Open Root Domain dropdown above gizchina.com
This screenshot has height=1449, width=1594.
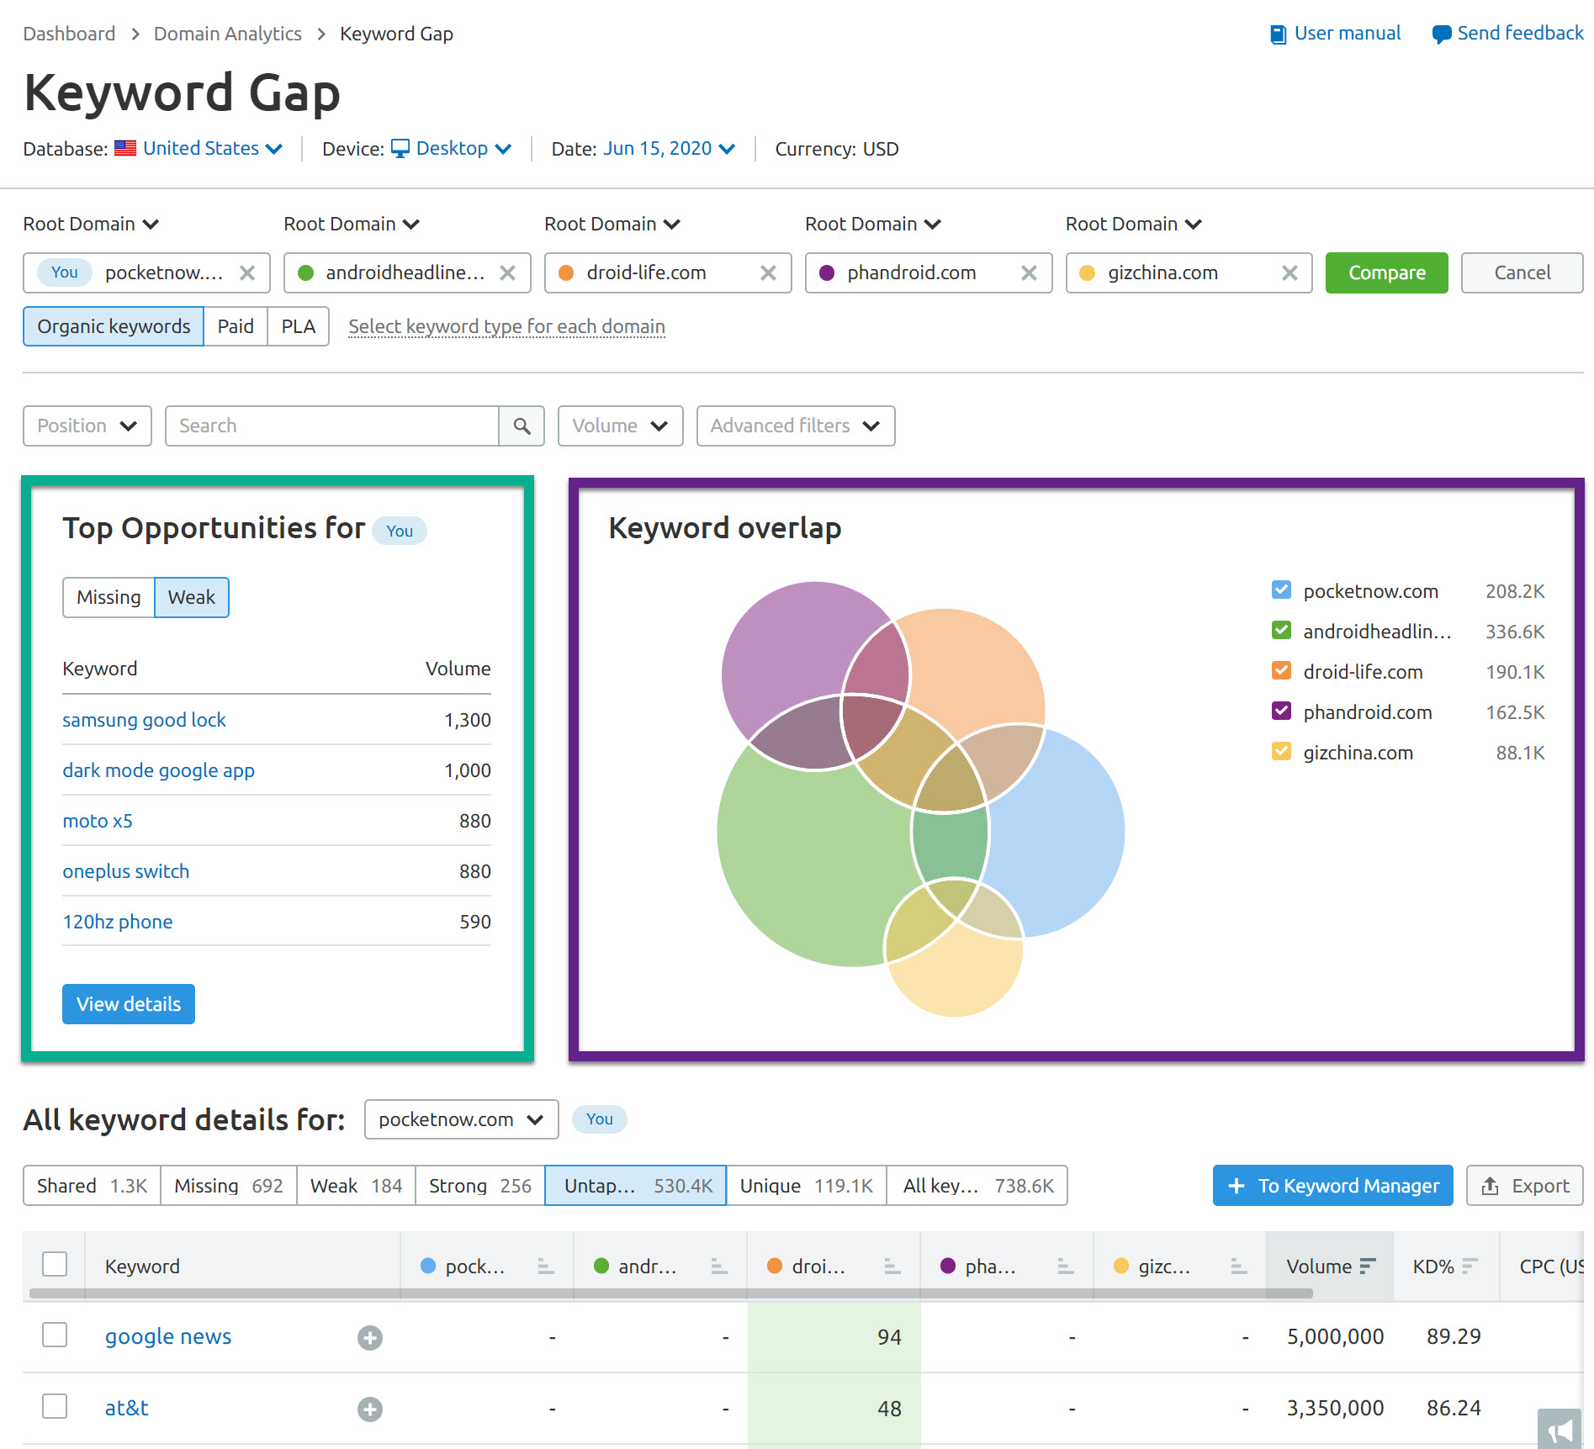tap(1133, 225)
